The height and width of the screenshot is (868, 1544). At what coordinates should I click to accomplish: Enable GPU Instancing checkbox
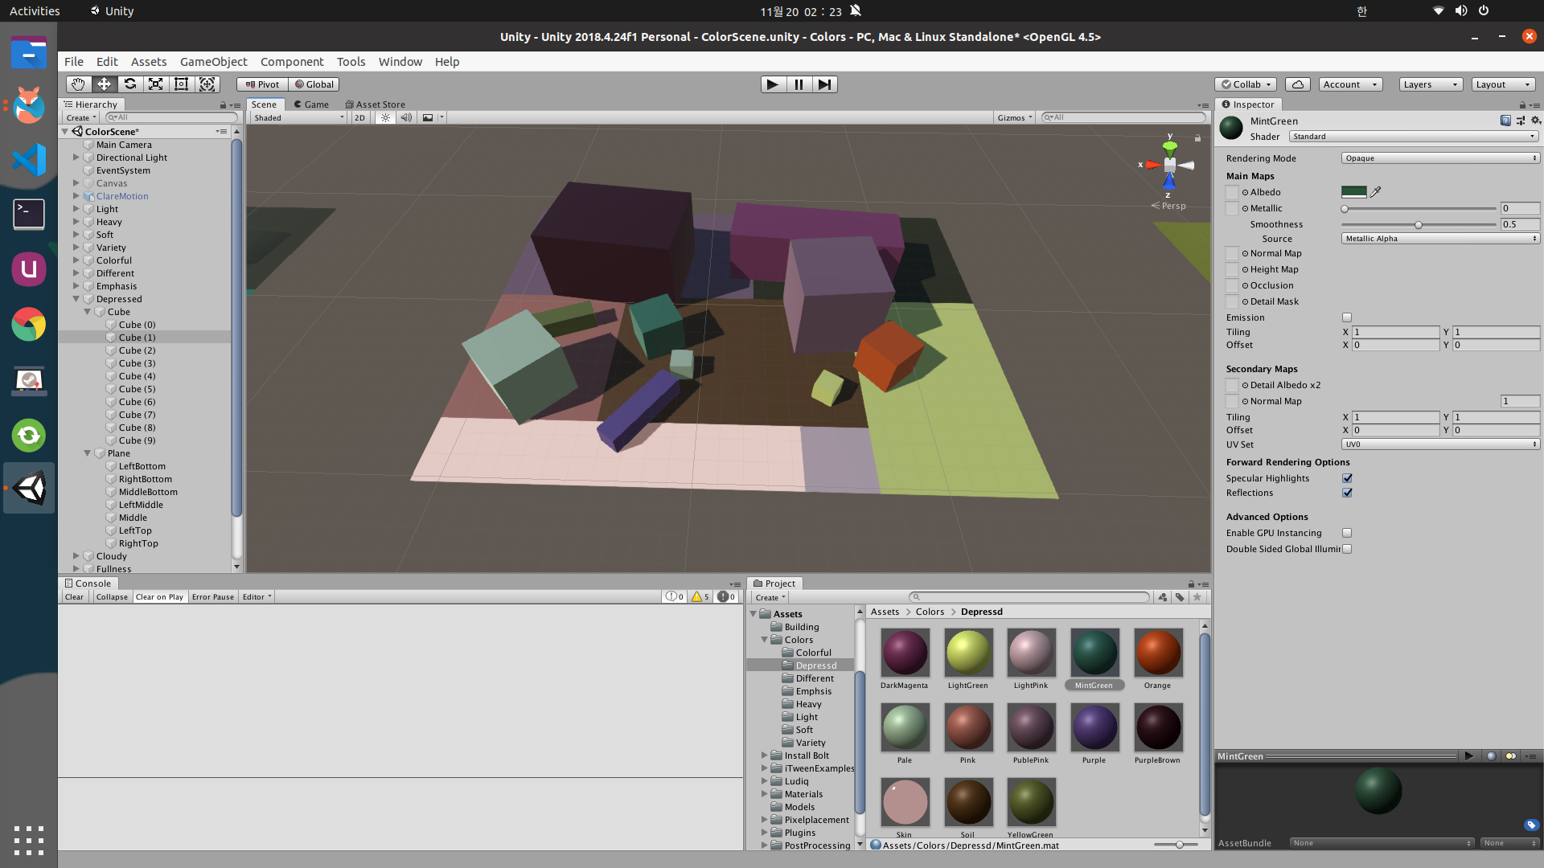[1347, 533]
